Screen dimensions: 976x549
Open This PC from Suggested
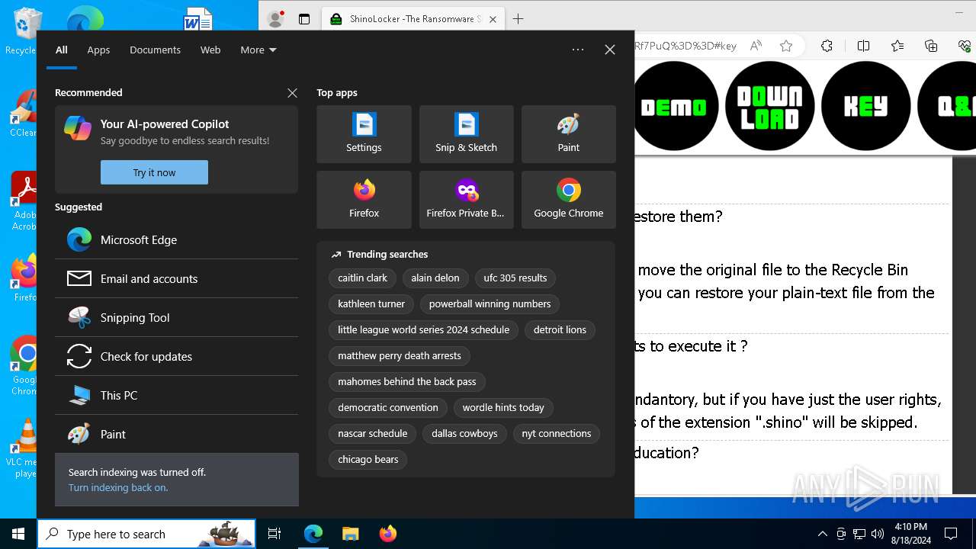click(x=176, y=395)
